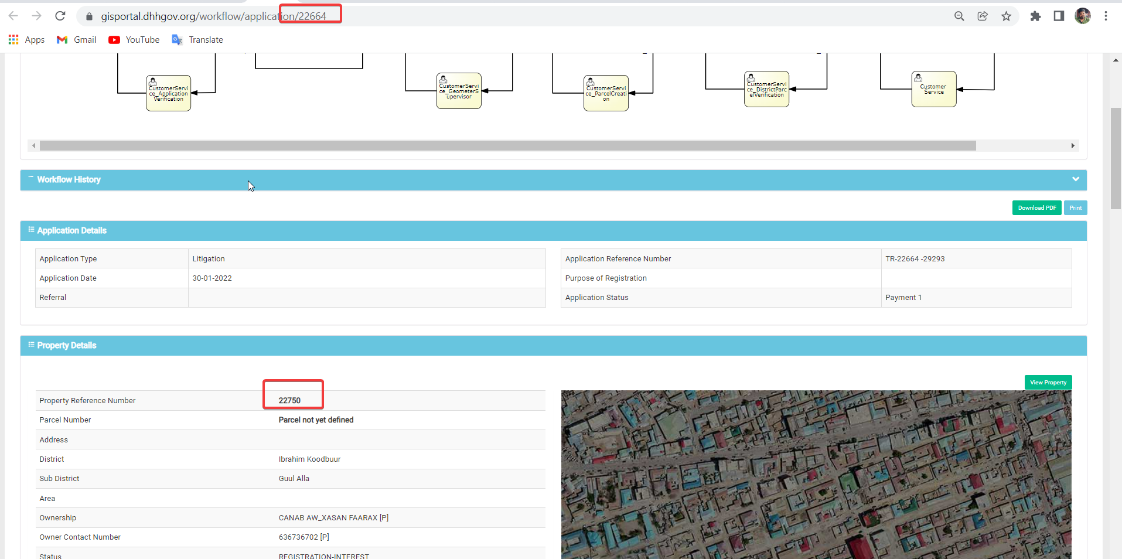Open the Translate bookmark

point(197,40)
